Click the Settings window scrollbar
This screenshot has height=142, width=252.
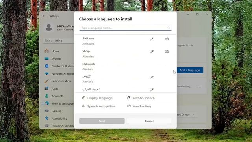click(211, 58)
